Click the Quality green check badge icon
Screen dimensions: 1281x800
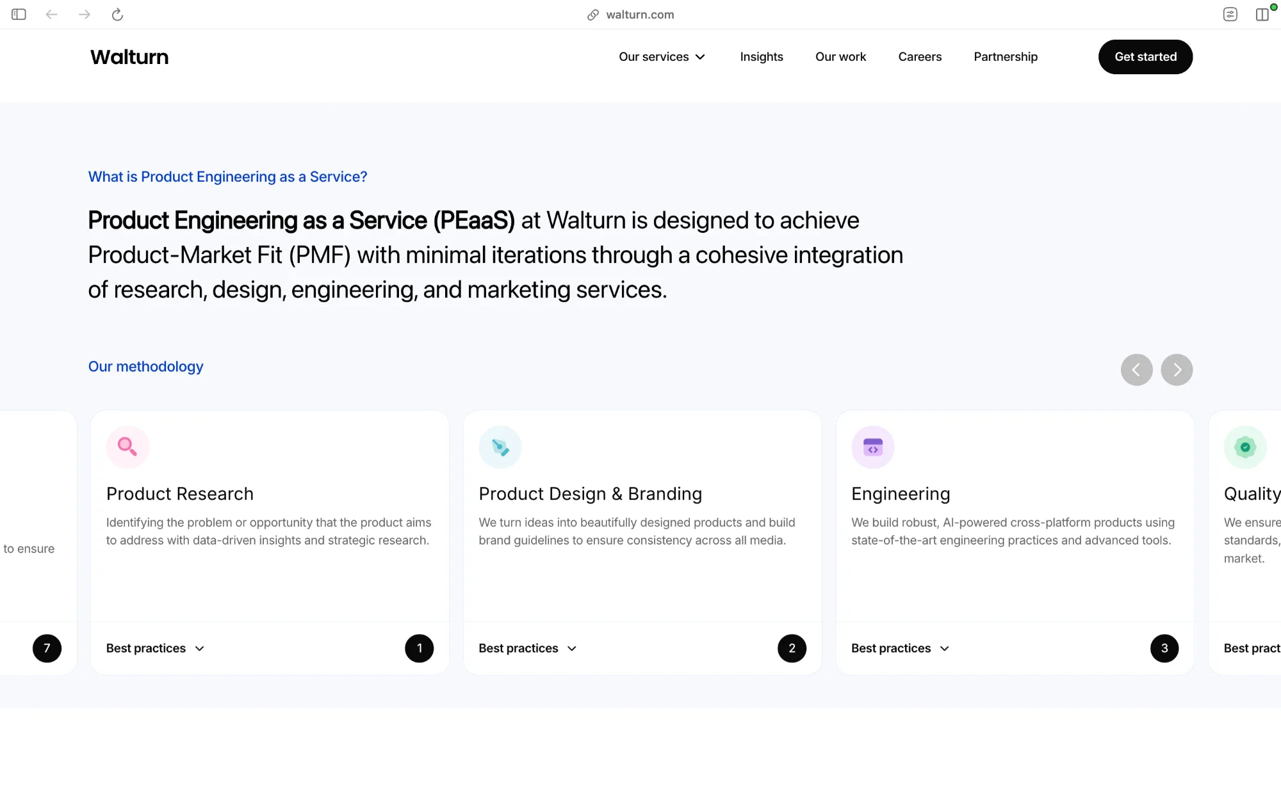(1245, 447)
